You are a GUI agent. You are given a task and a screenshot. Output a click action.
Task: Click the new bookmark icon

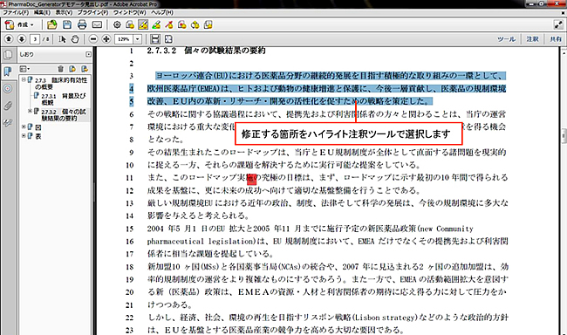tap(72, 69)
